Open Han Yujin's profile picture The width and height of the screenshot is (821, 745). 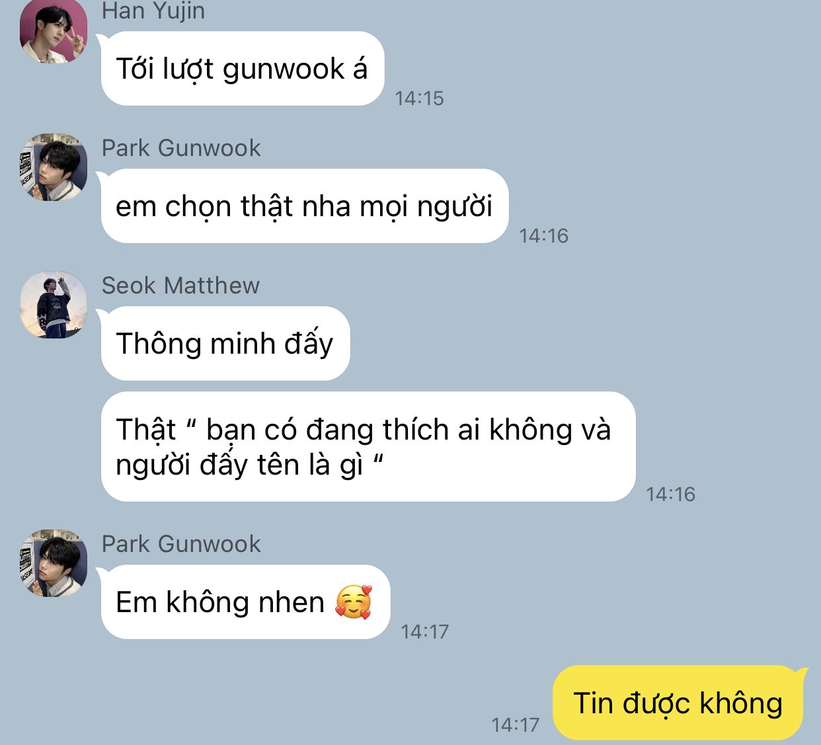point(54,31)
